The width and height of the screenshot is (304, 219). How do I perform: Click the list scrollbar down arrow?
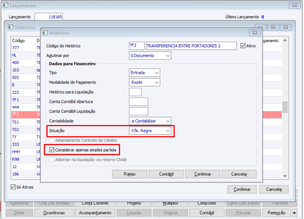point(285,176)
